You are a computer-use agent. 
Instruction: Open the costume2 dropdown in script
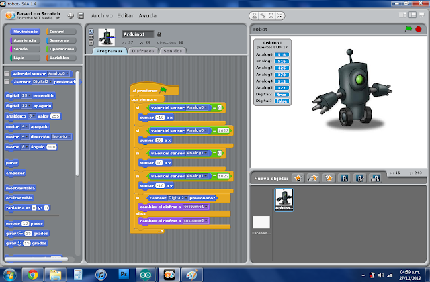pyautogui.click(x=196, y=221)
